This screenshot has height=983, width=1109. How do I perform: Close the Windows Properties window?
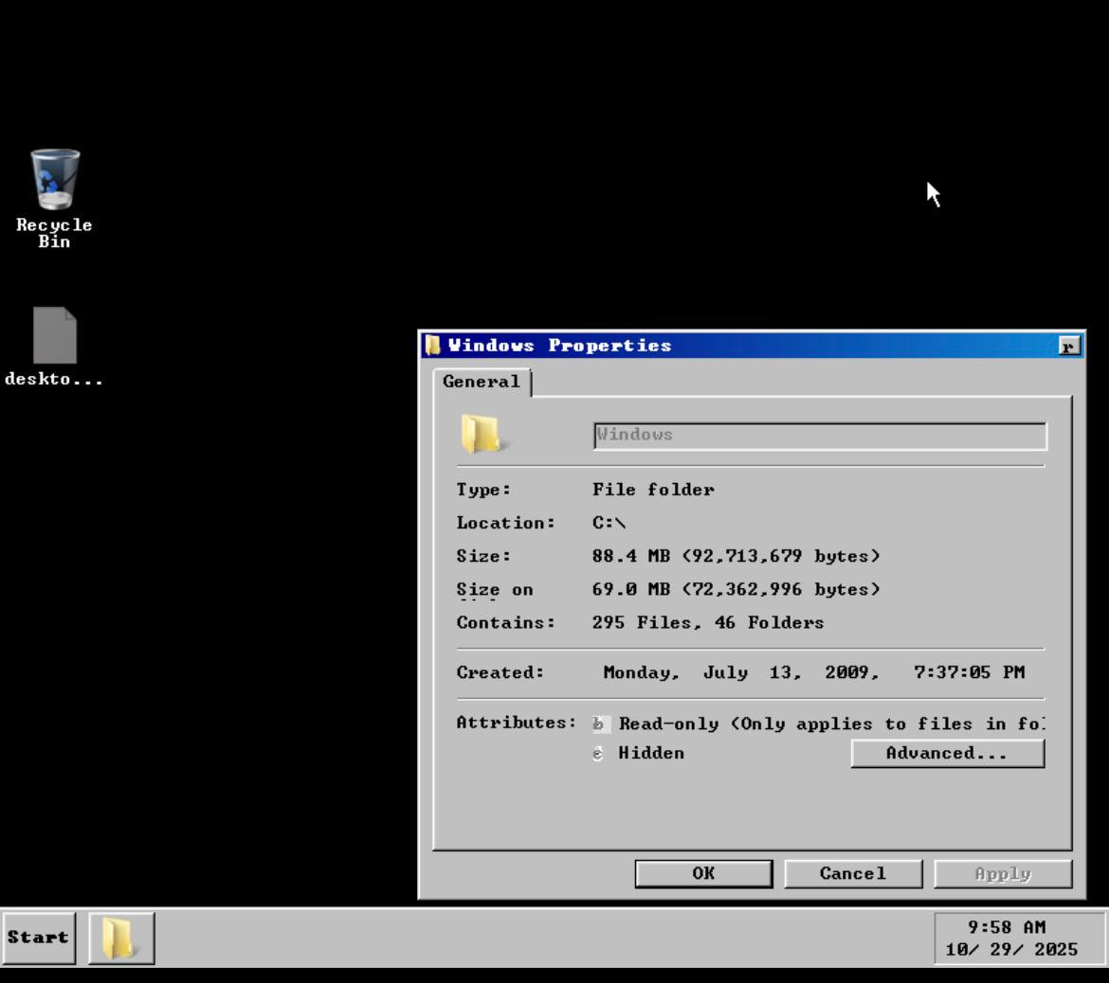1069,347
